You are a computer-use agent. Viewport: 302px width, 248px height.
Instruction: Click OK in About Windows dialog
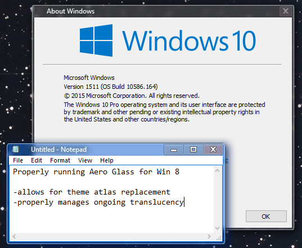[266, 217]
